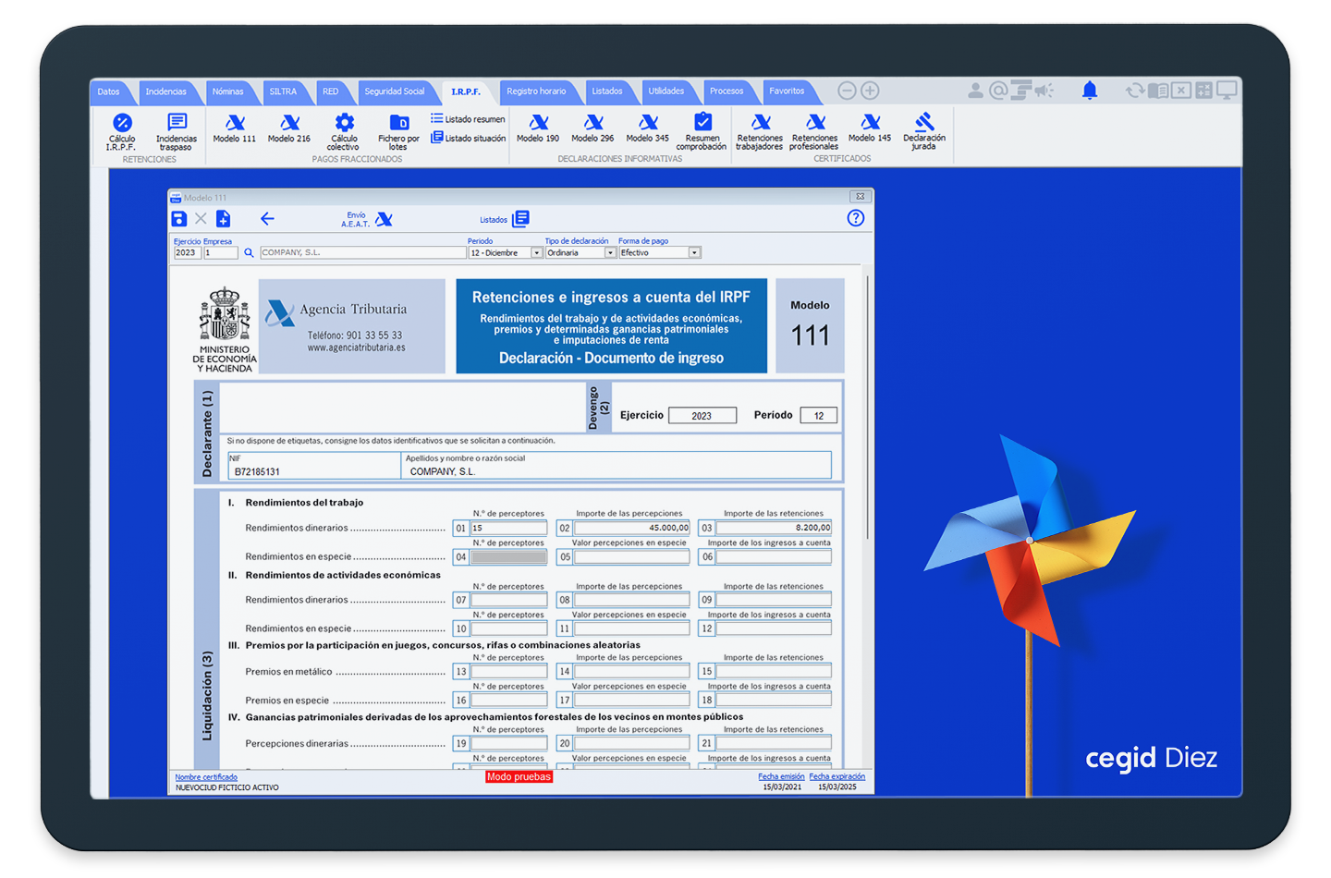Screen dimensions: 1331x878
Task: Open help in Modelo 111 window
Action: coord(856,218)
